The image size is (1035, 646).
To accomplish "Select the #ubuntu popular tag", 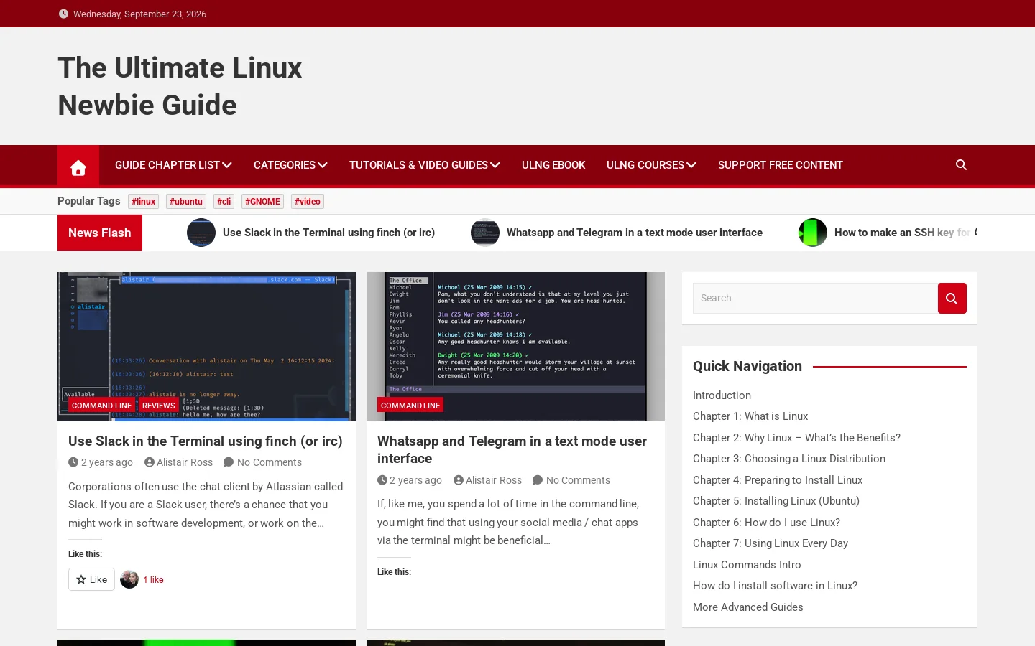I will pyautogui.click(x=186, y=202).
